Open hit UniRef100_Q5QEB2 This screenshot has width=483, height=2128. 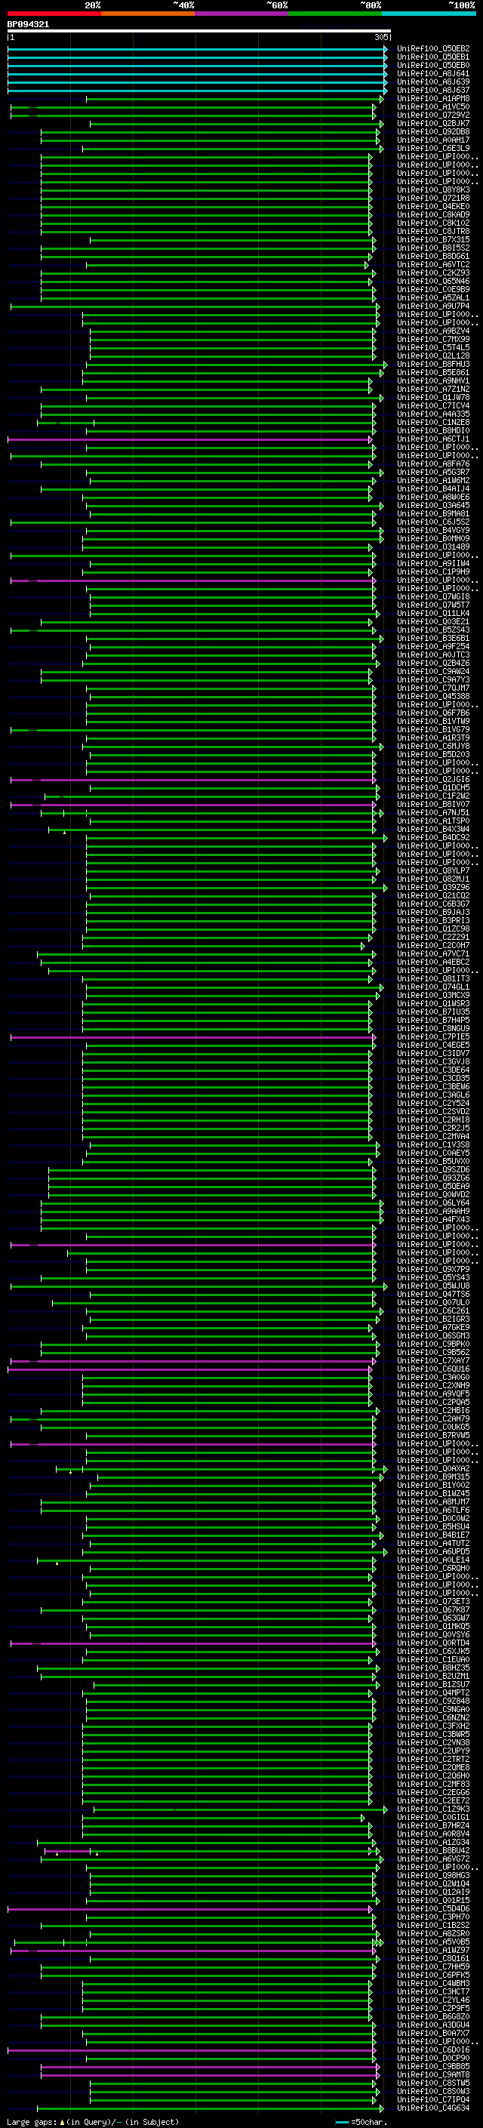coord(433,49)
